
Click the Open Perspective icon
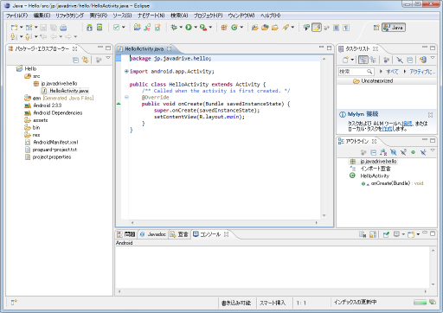coord(376,28)
